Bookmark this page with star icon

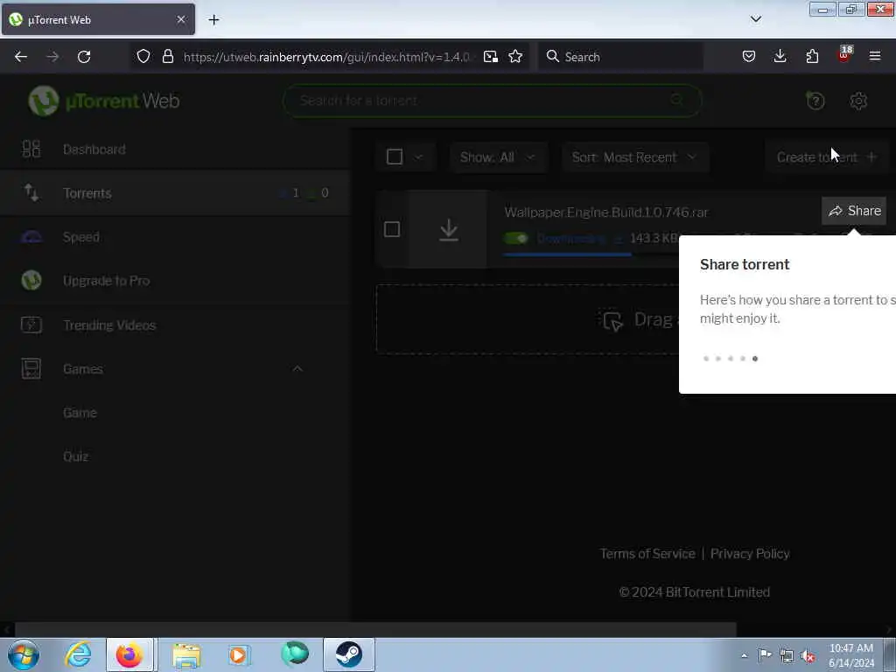(x=515, y=56)
